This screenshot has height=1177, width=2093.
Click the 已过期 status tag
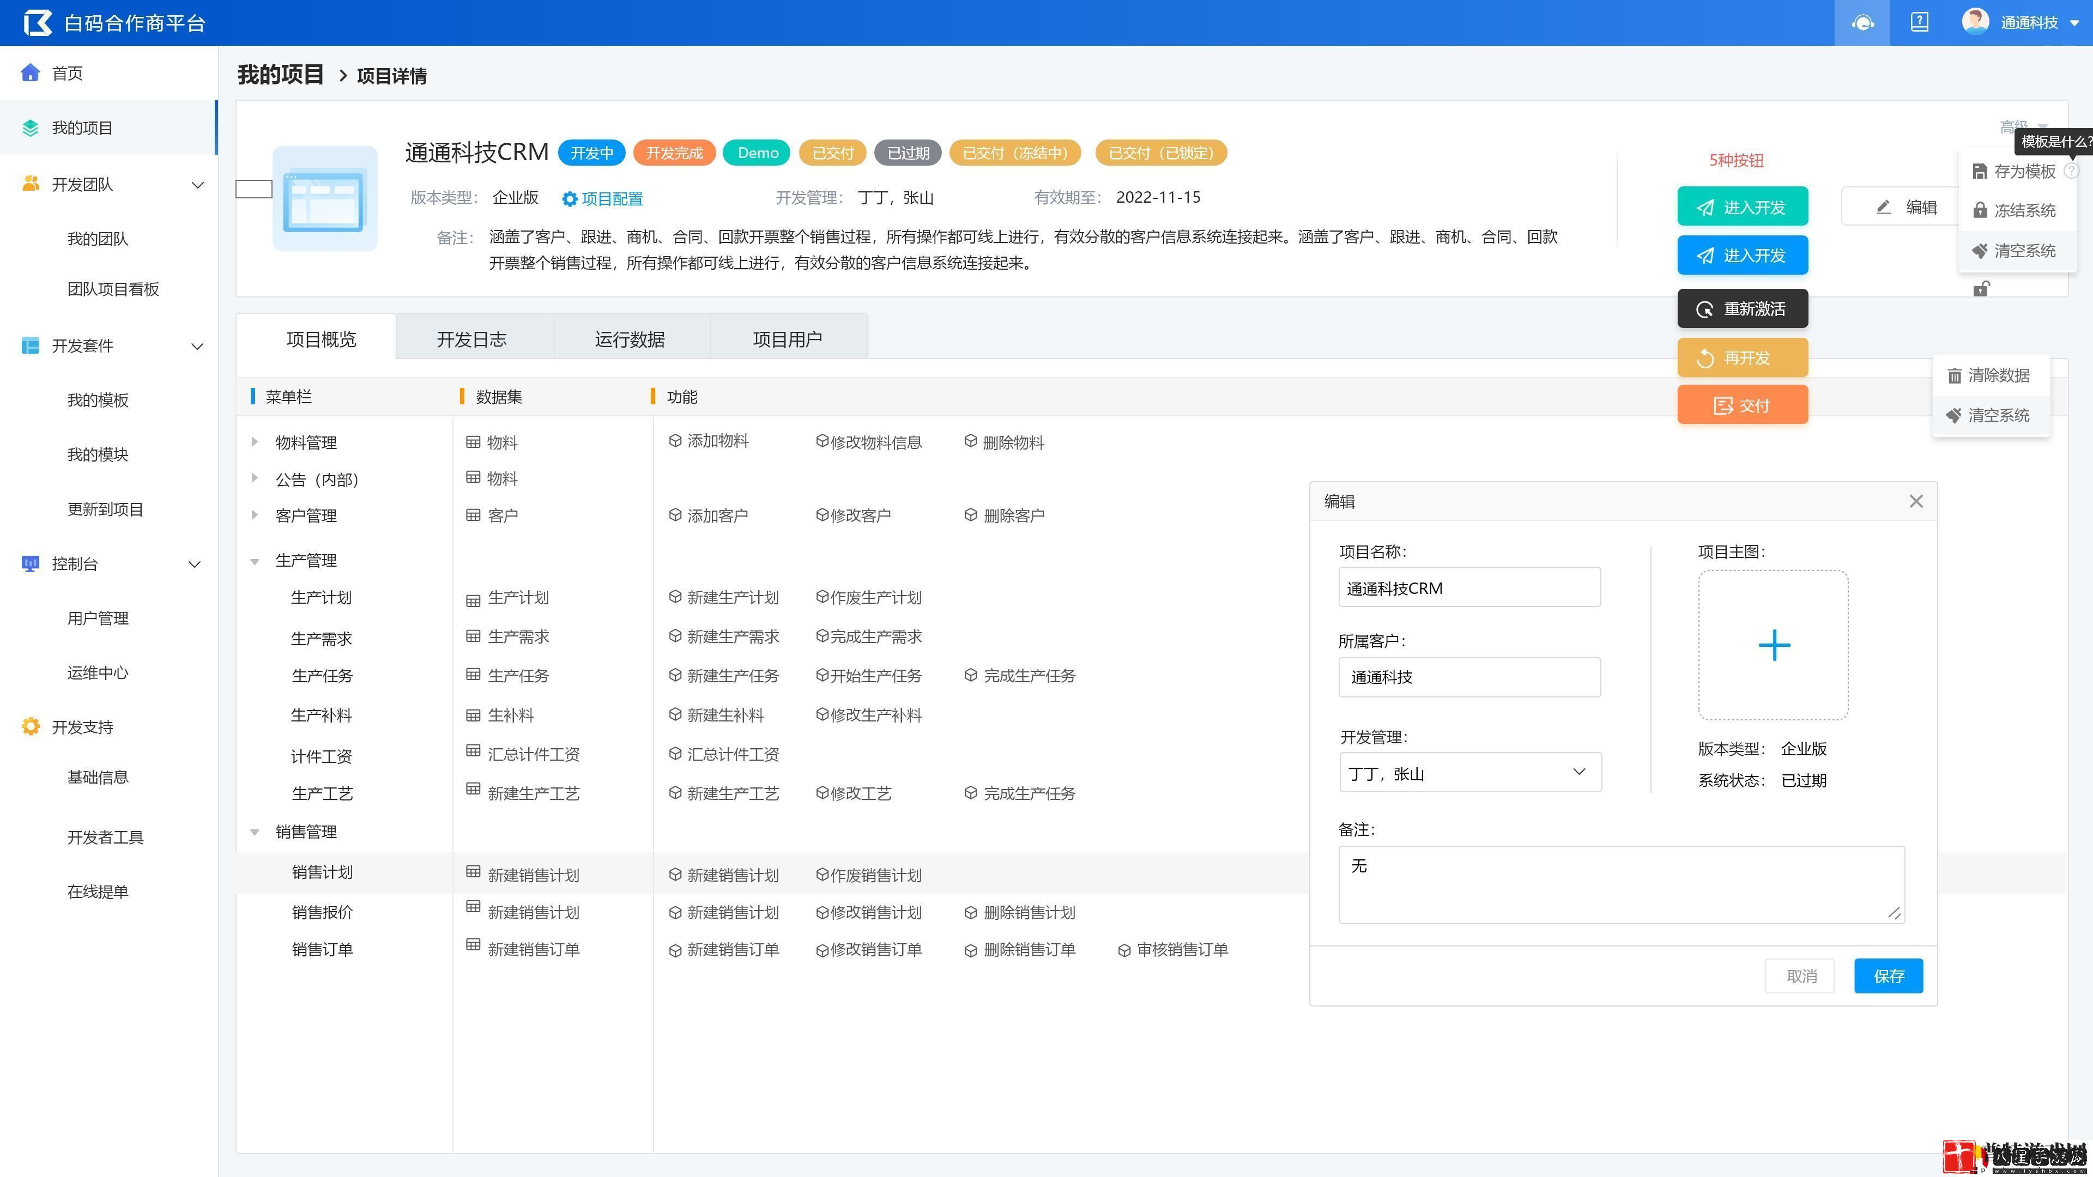coord(908,153)
